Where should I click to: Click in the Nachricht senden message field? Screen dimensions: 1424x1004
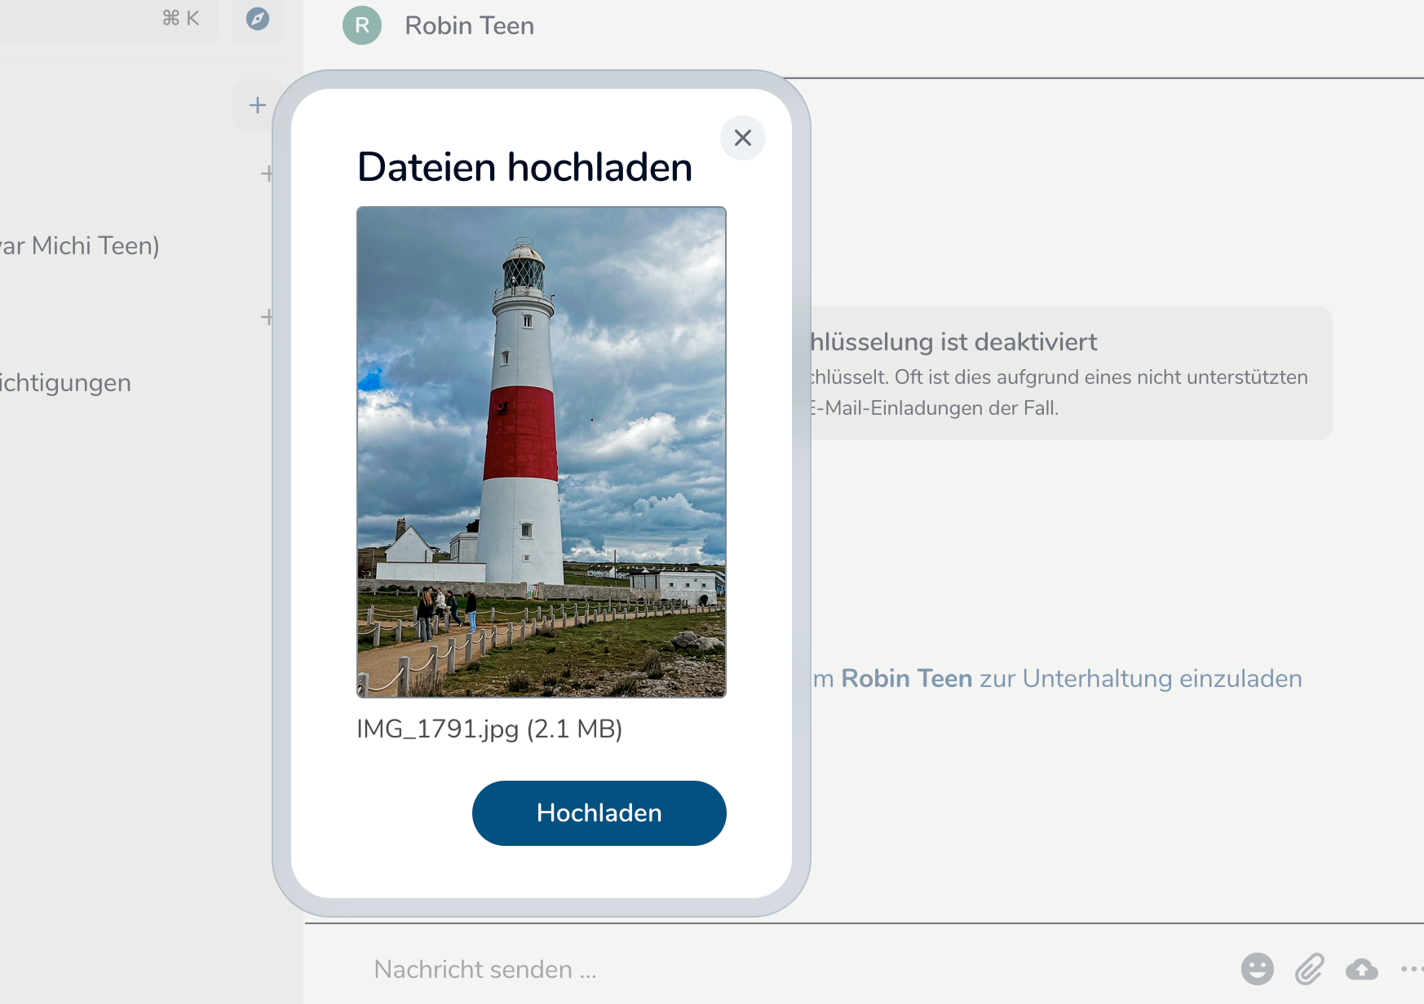coord(734,969)
